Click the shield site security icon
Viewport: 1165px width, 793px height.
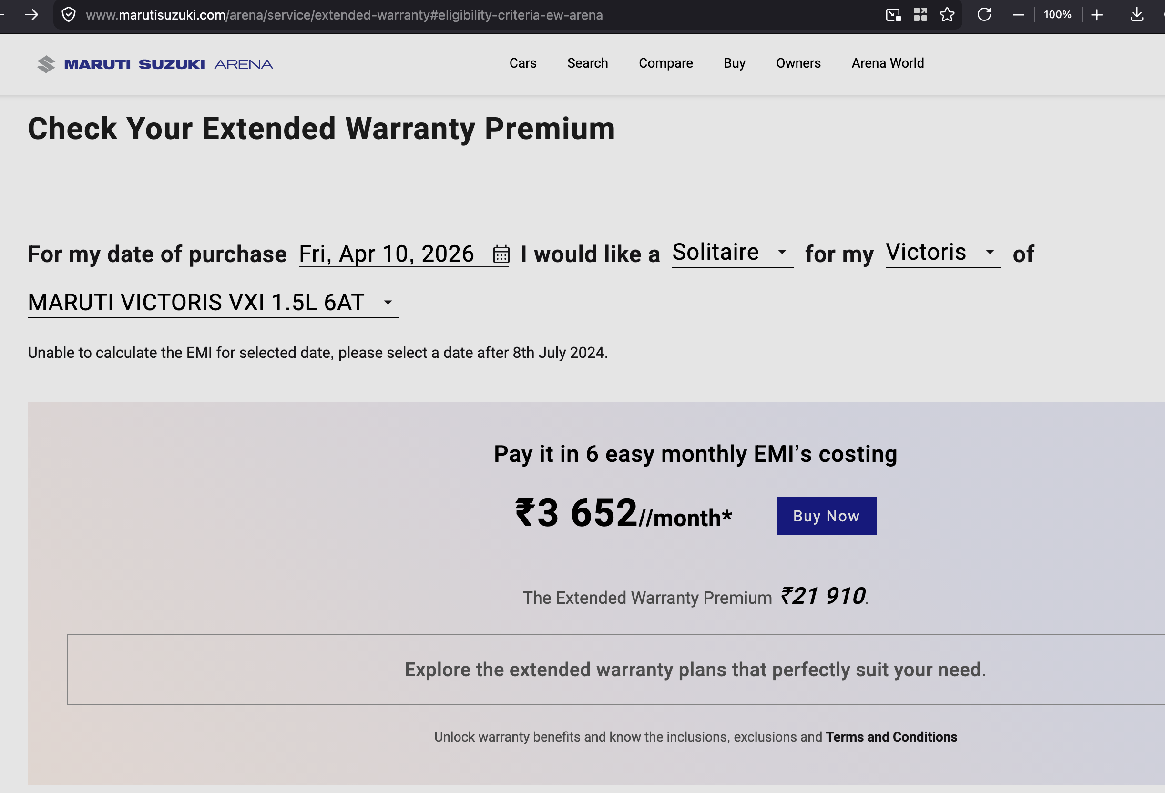pyautogui.click(x=69, y=15)
